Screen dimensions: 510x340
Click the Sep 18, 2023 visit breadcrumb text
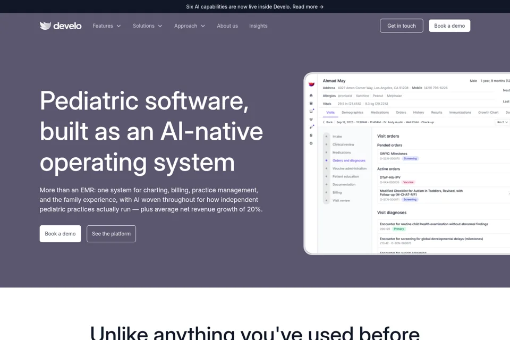pyautogui.click(x=385, y=122)
